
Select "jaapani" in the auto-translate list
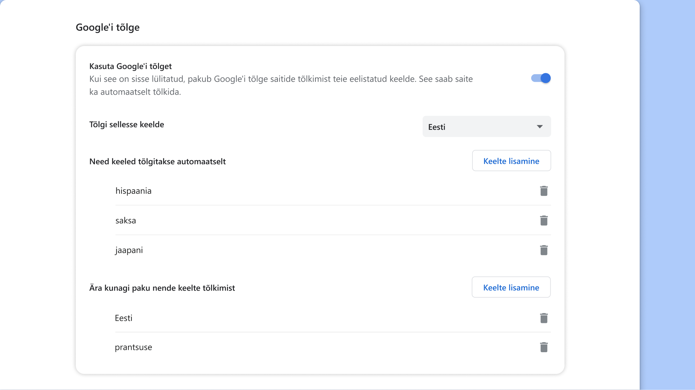pos(129,250)
